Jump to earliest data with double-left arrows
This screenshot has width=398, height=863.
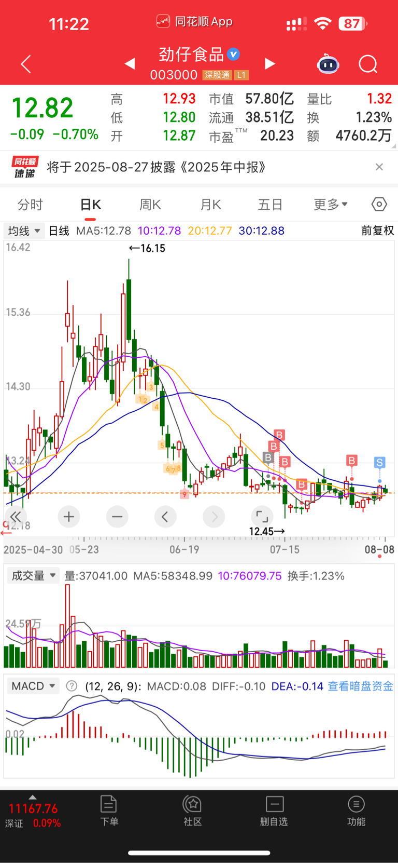click(x=15, y=517)
